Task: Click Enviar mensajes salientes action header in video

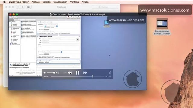Action: click(46, 61)
